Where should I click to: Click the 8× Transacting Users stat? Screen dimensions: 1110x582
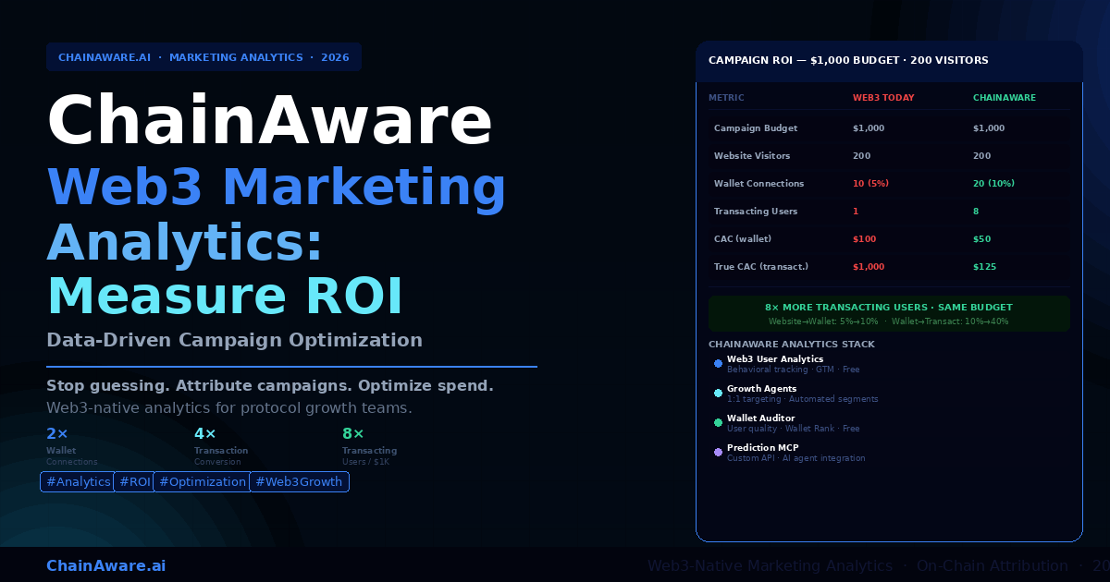(x=369, y=445)
